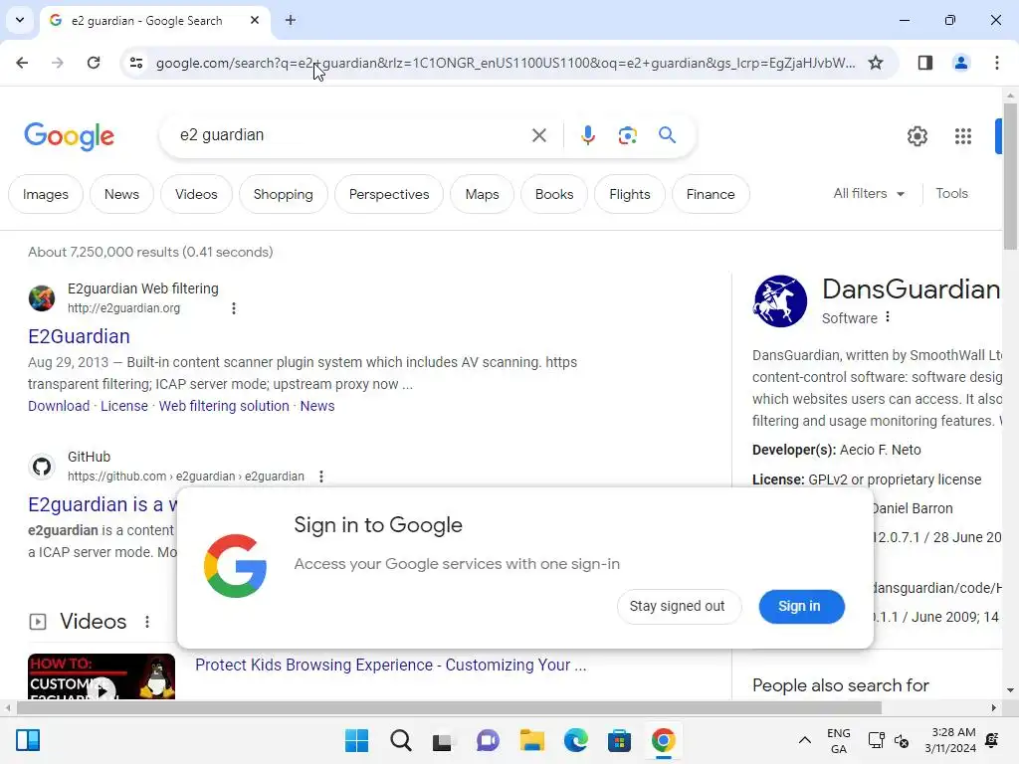
Task: Filter results by Videos
Action: 196,194
